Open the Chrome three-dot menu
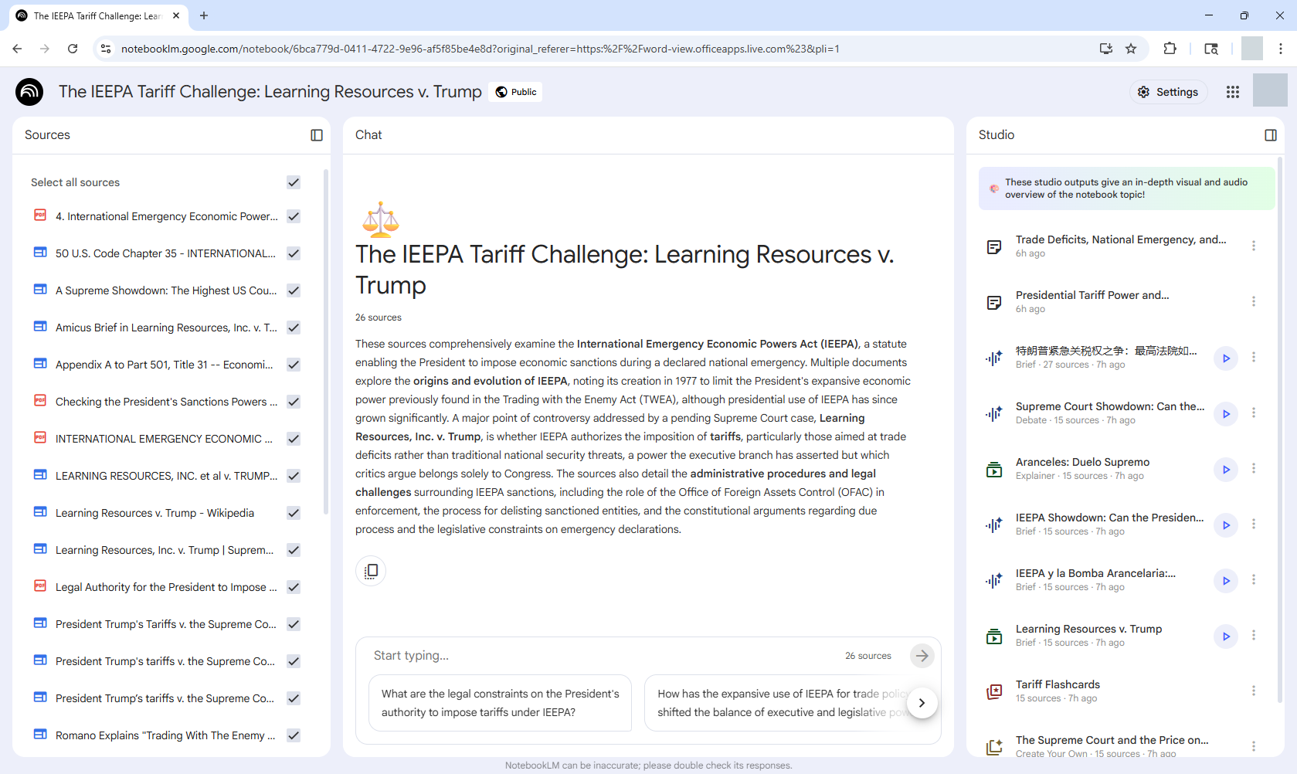Screen dimensions: 1297x774 [x=1280, y=49]
